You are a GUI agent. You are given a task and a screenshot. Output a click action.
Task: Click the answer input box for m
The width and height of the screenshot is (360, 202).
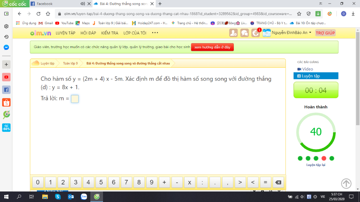tap(75, 99)
